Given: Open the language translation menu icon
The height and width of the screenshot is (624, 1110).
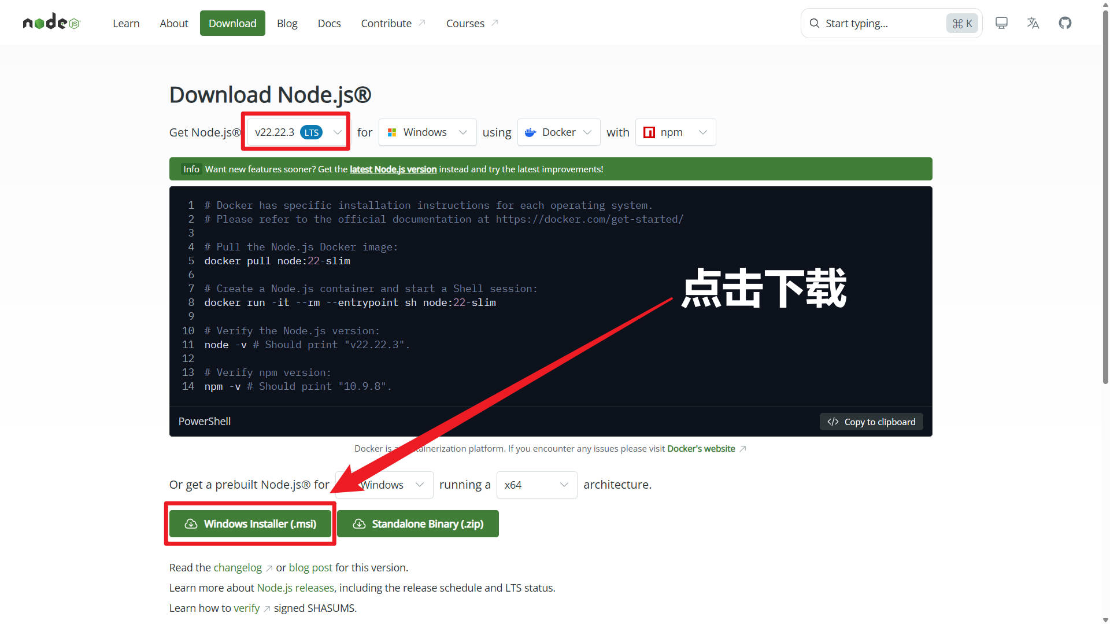Looking at the screenshot, I should [1033, 23].
